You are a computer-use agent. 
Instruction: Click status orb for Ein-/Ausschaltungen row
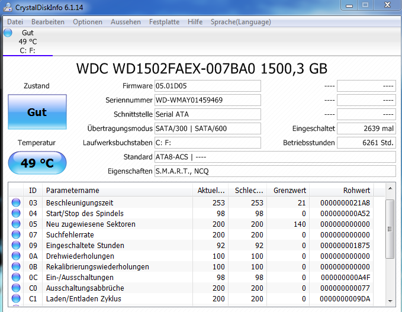(x=16, y=277)
